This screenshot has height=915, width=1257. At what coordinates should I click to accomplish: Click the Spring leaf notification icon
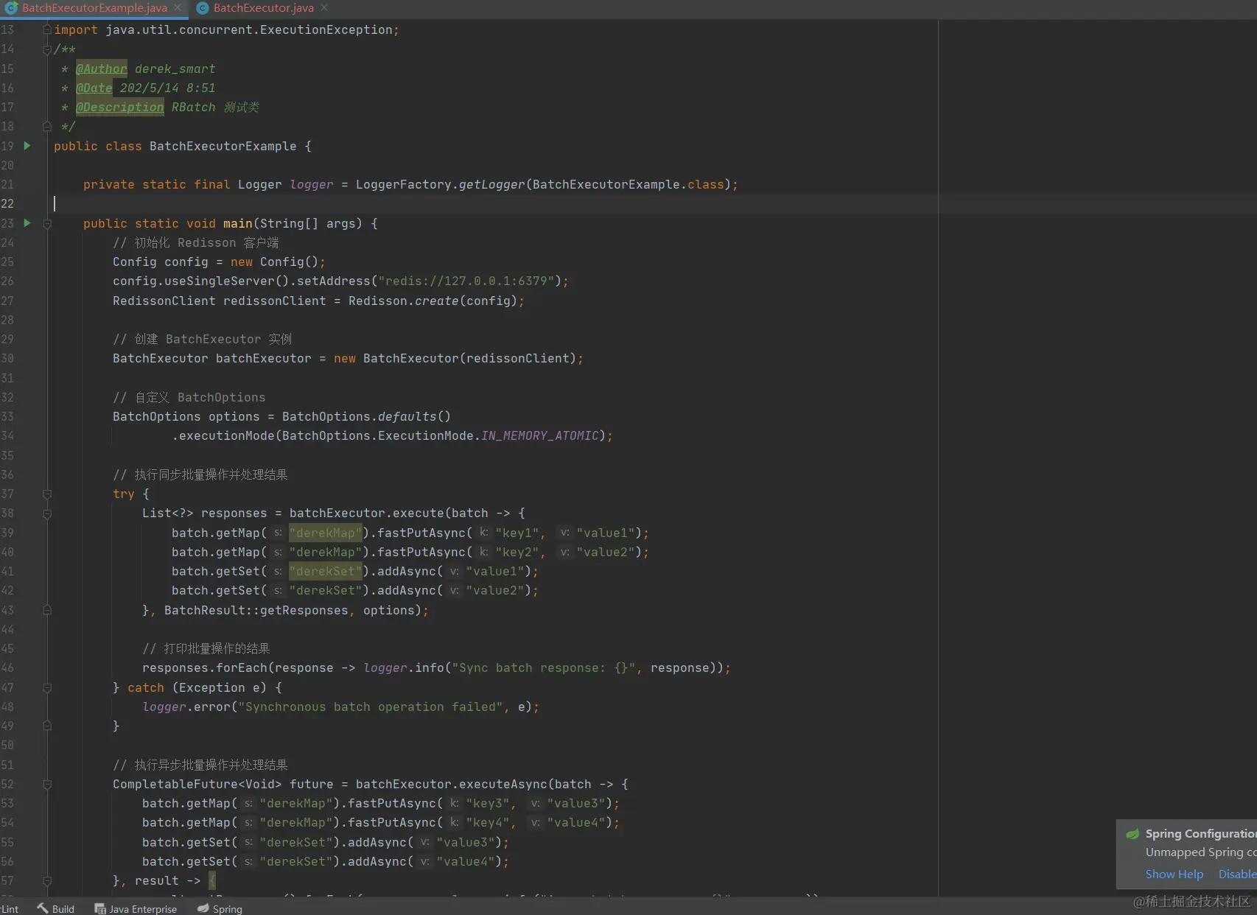coord(1132,834)
